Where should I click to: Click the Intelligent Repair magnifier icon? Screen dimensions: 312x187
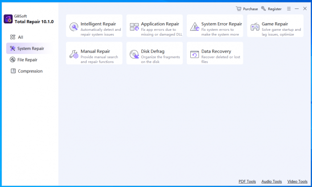tap(74, 27)
